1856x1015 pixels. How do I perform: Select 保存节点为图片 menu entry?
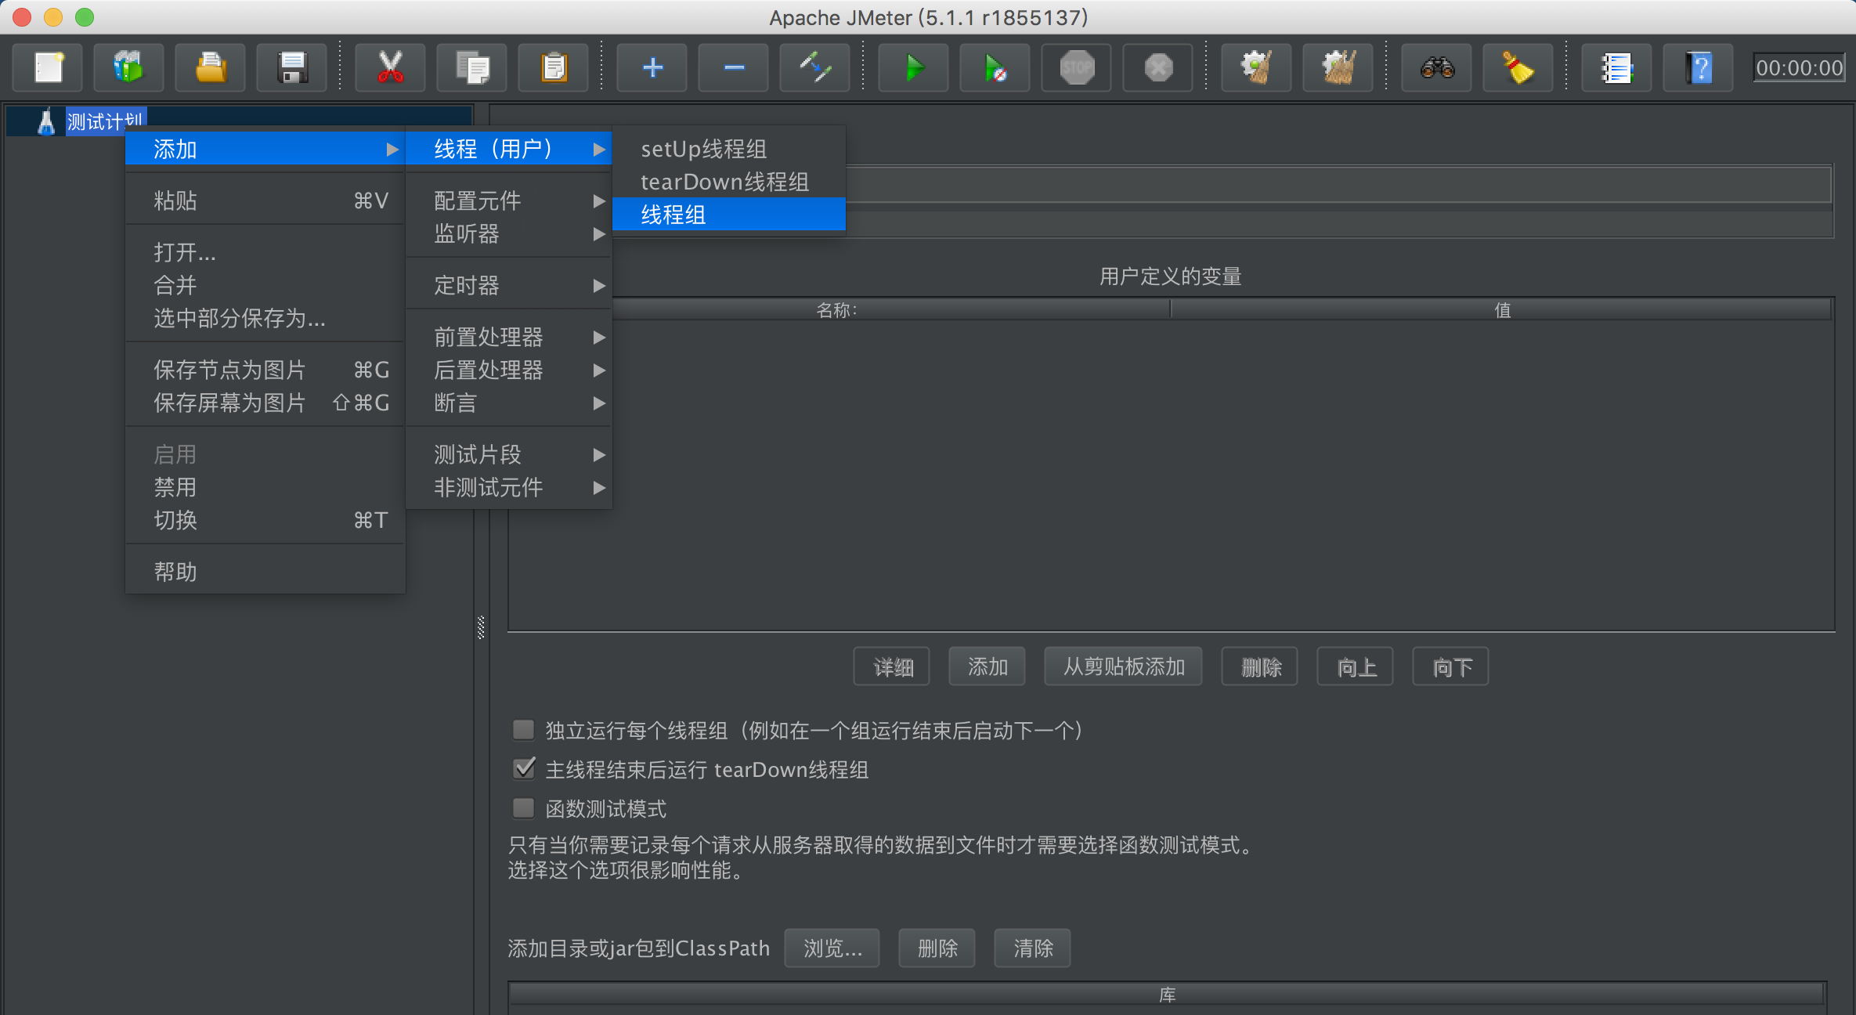[x=265, y=370]
